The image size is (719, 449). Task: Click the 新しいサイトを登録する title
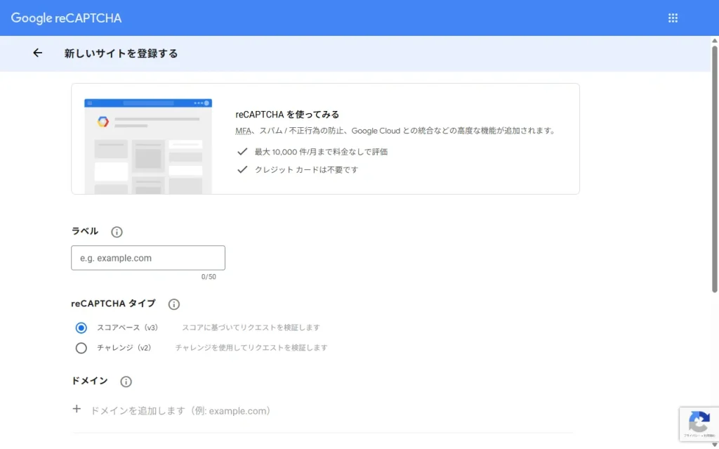121,53
